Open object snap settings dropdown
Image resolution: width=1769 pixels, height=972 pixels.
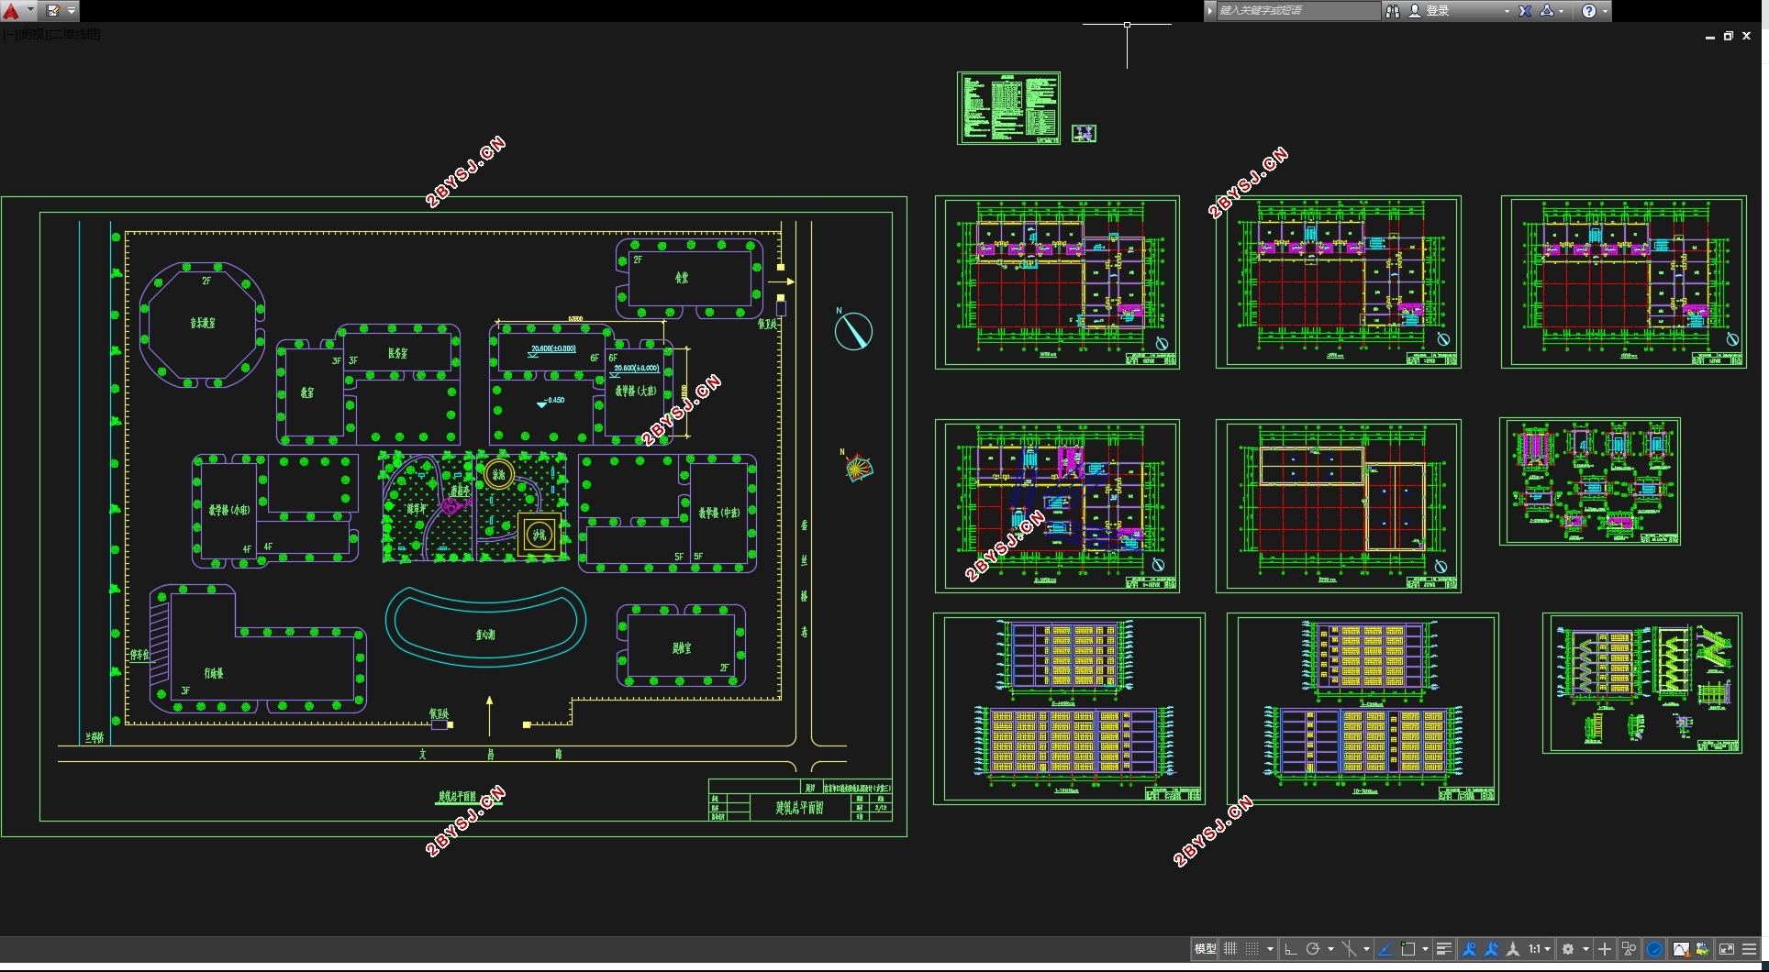[x=1425, y=949]
